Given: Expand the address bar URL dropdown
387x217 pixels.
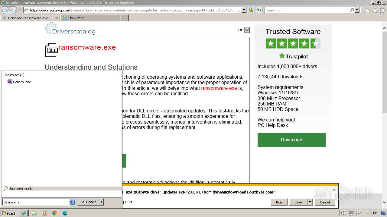Looking at the screenshot, I should [x=244, y=10].
